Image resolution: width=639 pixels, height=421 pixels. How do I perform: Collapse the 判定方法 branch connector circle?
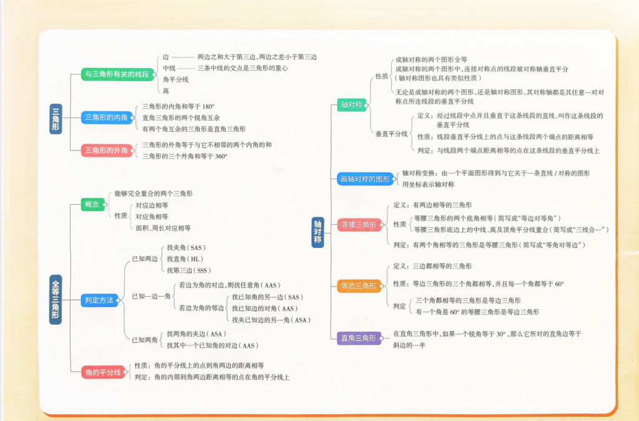tap(119, 300)
